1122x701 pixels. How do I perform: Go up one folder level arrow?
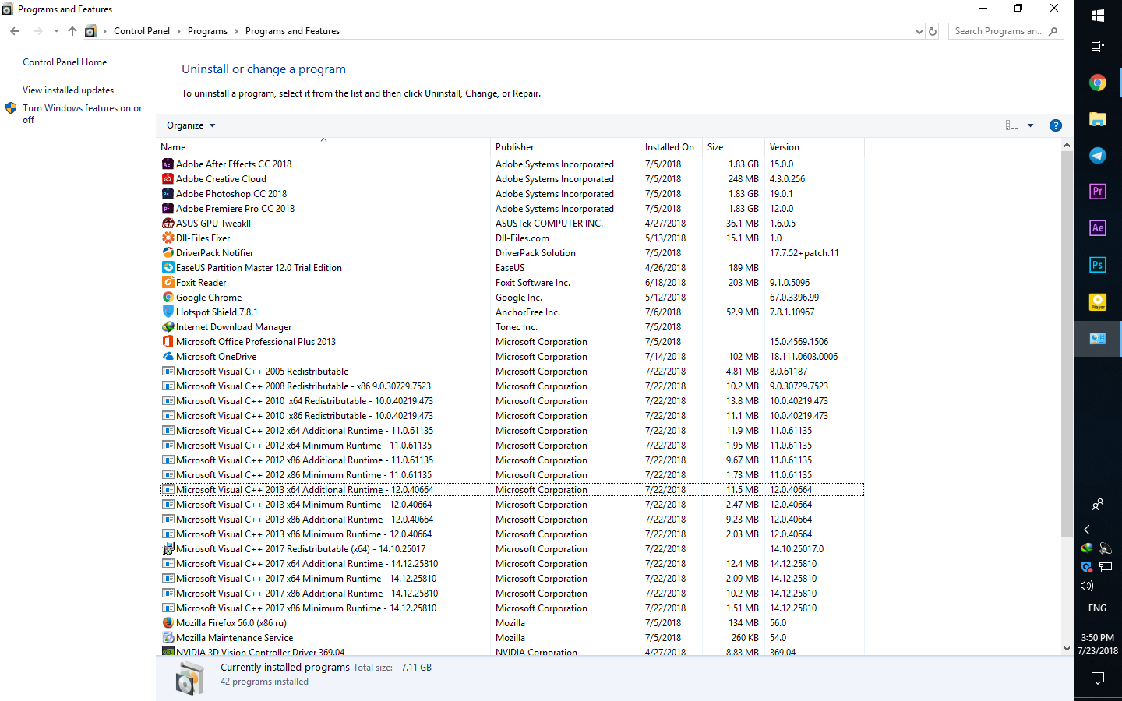(72, 31)
